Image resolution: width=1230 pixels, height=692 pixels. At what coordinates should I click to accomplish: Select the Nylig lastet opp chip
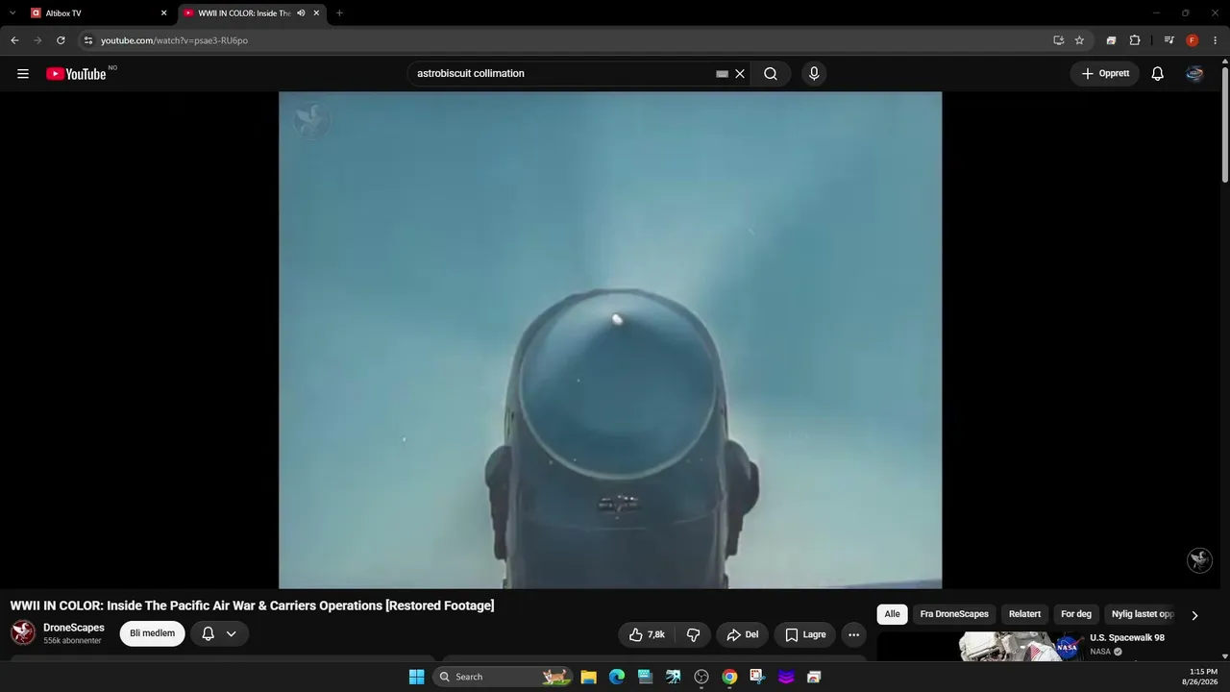click(x=1143, y=614)
